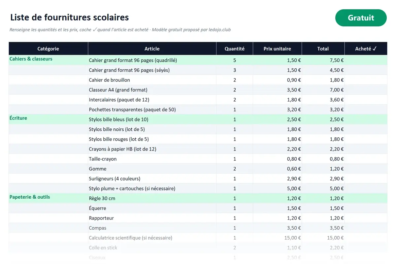Viewport: 396px width, 264px height.
Task: Select the 'Taille-crayon' cell
Action: (x=152, y=159)
